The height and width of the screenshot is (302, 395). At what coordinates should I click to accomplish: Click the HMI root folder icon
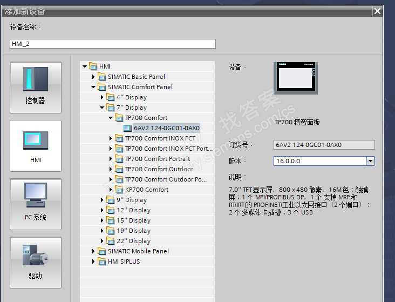coord(93,66)
